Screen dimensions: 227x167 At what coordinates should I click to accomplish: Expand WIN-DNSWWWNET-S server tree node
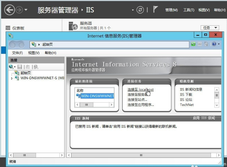tap(12, 79)
